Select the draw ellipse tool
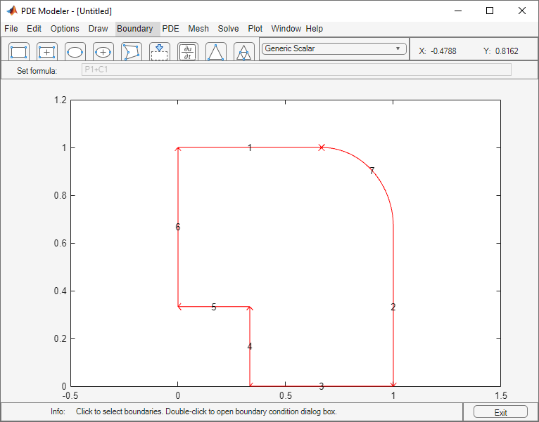 [x=75, y=52]
